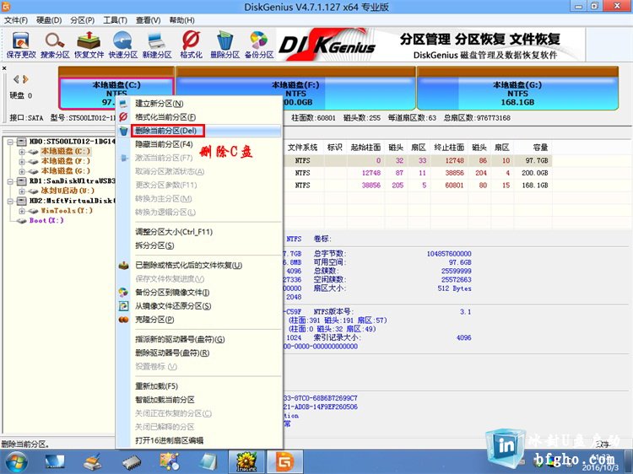Go to next disk with right arrow
The image size is (633, 474).
(25, 79)
